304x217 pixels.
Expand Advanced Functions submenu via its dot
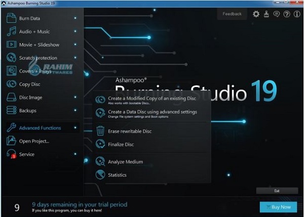[x=75, y=127]
